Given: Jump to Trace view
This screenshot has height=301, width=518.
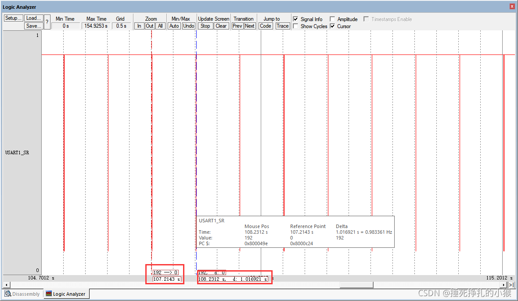Looking at the screenshot, I should pos(282,26).
